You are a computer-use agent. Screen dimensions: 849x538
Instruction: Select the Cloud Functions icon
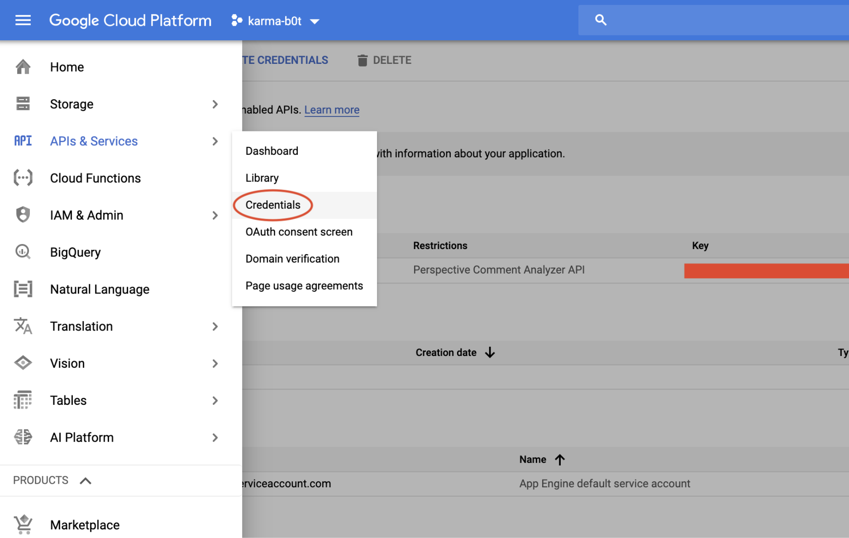click(23, 178)
